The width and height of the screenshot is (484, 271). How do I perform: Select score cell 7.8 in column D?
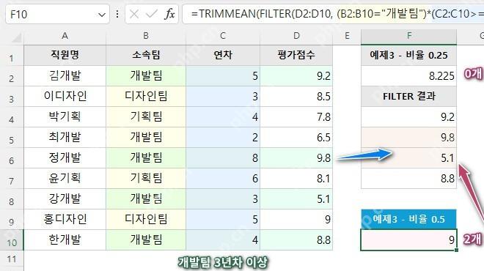tap(296, 117)
